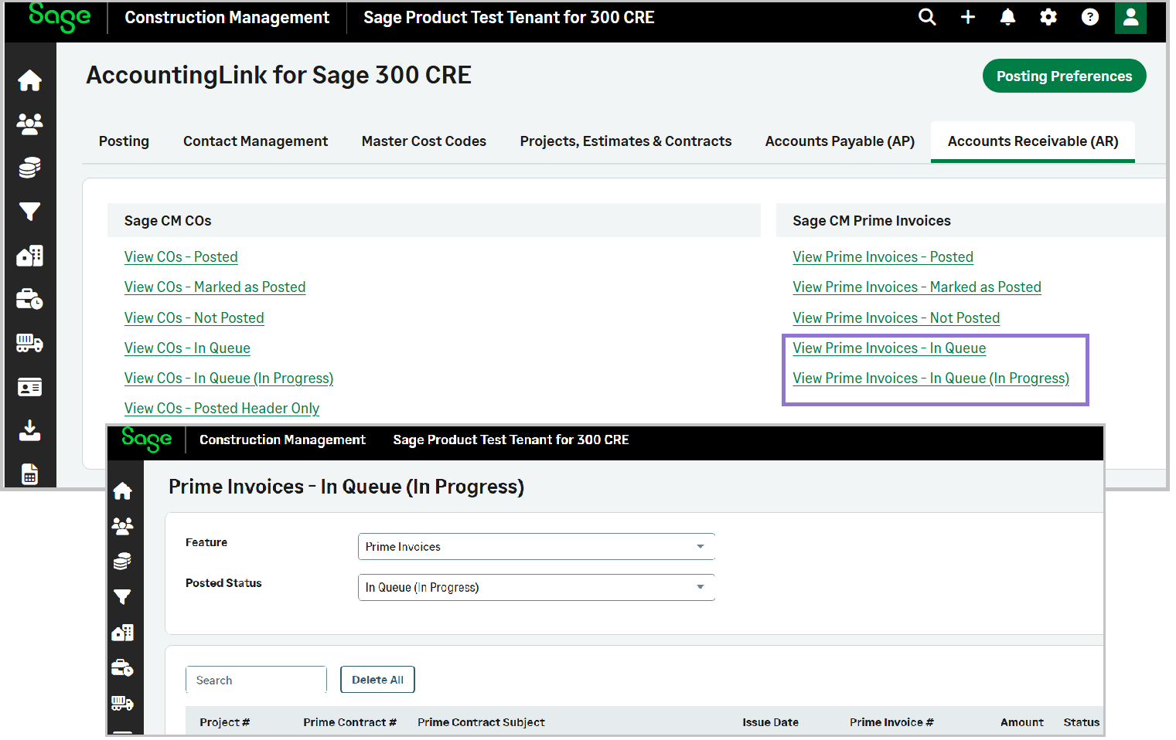This screenshot has height=740, width=1176.
Task: Select Accounts Receivable (AR) tab
Action: [x=1033, y=141]
